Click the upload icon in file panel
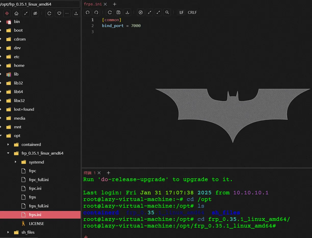 point(76,13)
